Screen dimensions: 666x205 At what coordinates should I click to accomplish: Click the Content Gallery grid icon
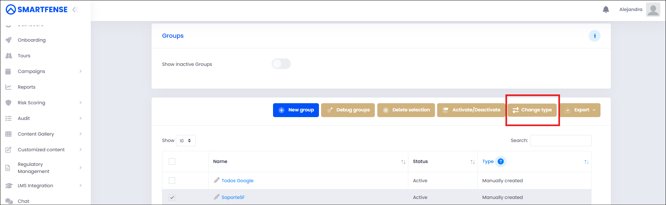tap(9, 134)
